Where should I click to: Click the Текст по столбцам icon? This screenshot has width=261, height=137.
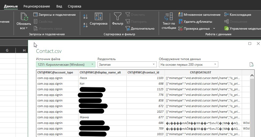coord(169,17)
